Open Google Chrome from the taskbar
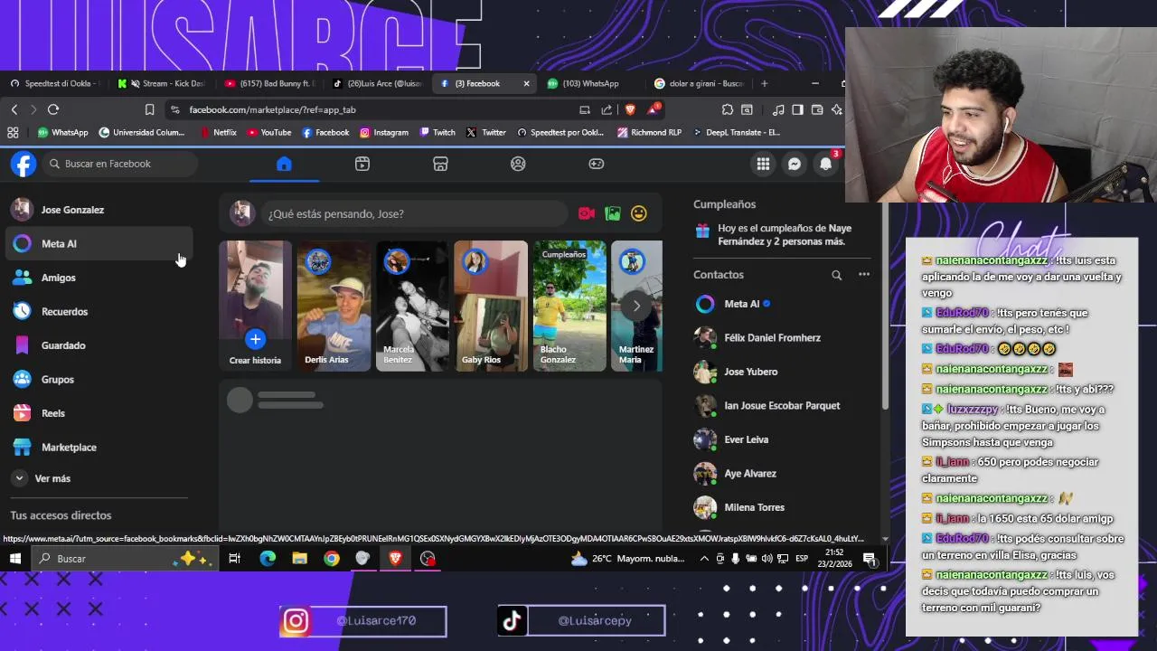The image size is (1157, 651). 331,559
